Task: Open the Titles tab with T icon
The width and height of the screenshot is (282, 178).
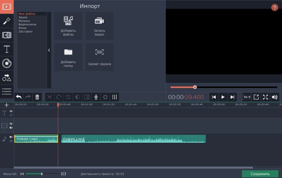Action: point(7,49)
